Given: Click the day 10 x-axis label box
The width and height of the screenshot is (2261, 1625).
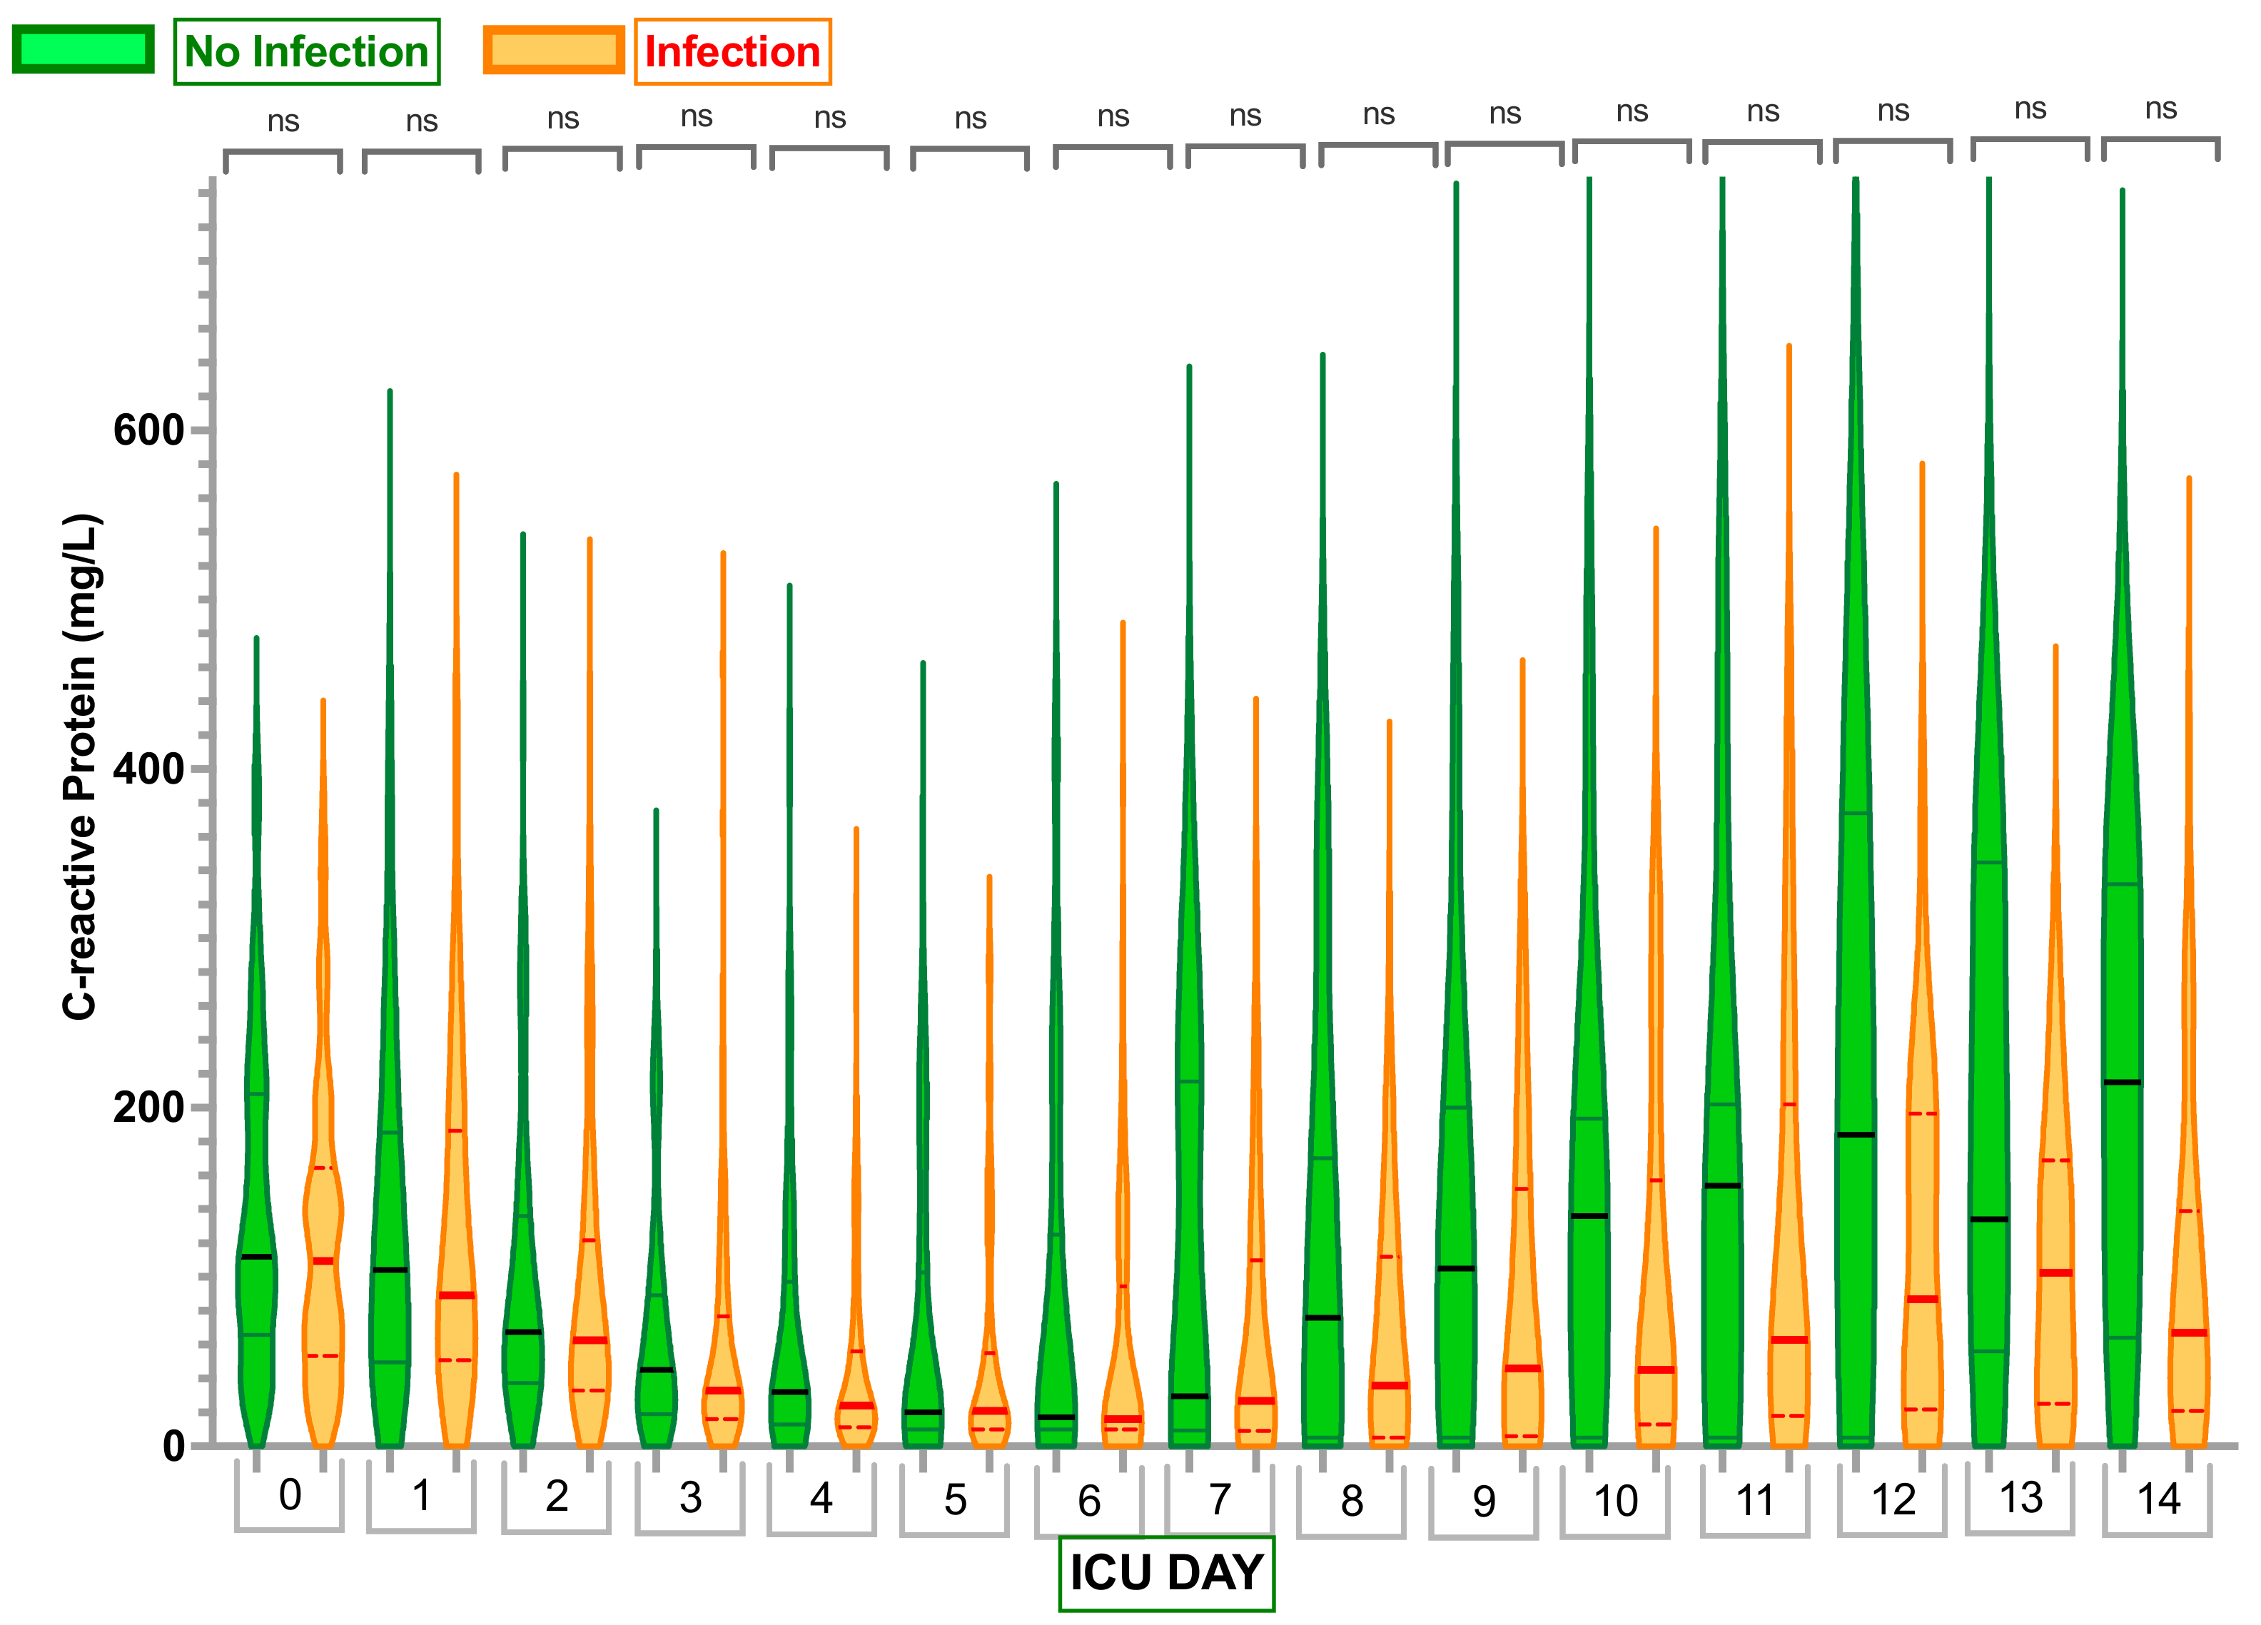Looking at the screenshot, I should (x=1615, y=1500).
